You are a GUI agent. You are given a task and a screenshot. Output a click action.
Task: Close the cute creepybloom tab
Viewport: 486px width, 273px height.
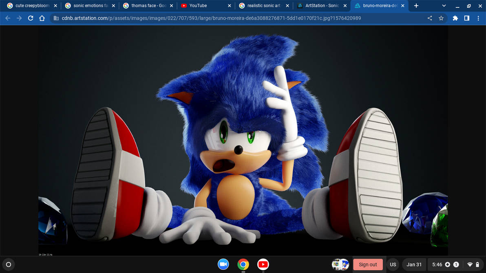pos(55,6)
